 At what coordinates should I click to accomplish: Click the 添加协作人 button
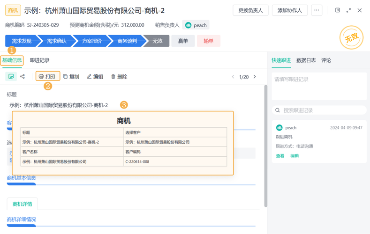click(x=290, y=10)
